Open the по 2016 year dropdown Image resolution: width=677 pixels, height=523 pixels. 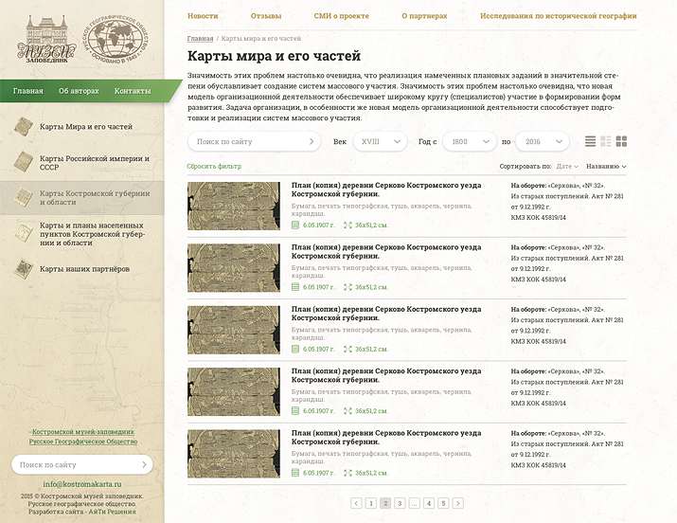pos(543,141)
